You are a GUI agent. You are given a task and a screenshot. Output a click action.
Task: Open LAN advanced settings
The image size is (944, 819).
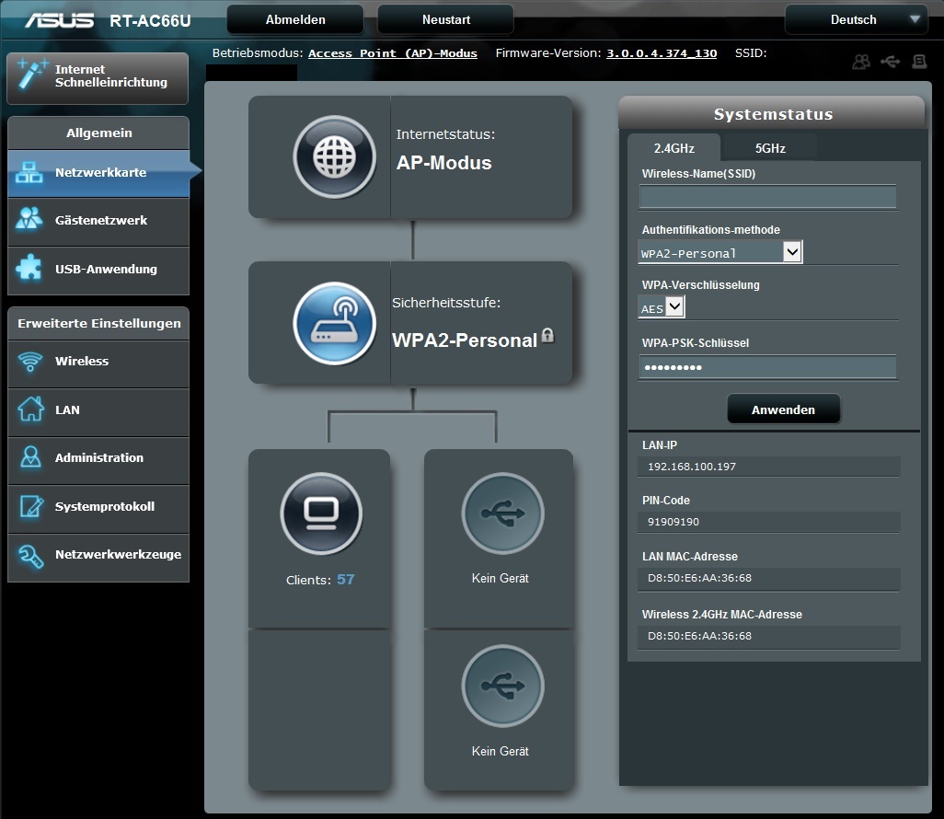98,412
